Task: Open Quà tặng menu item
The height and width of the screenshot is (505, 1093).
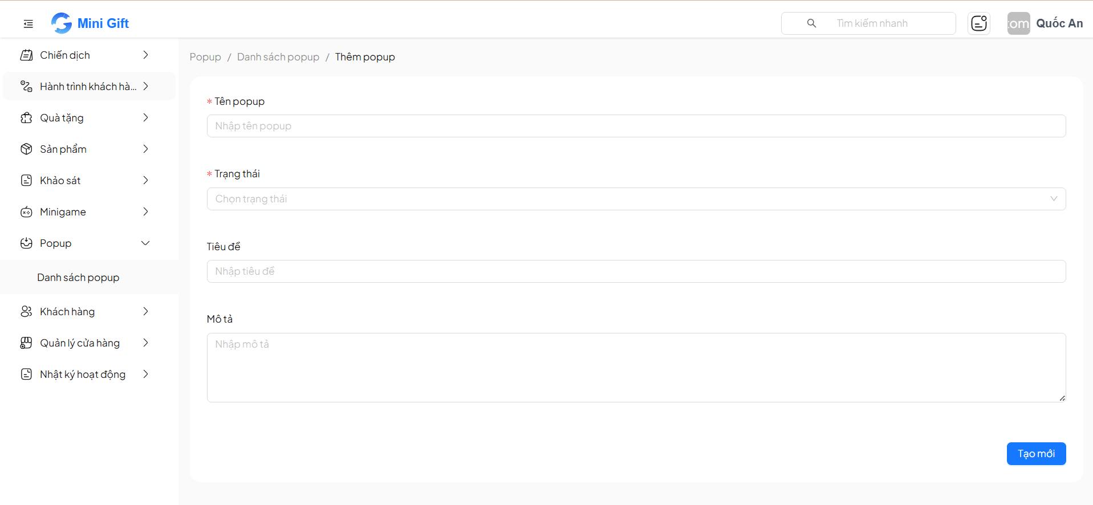Action: [x=88, y=118]
